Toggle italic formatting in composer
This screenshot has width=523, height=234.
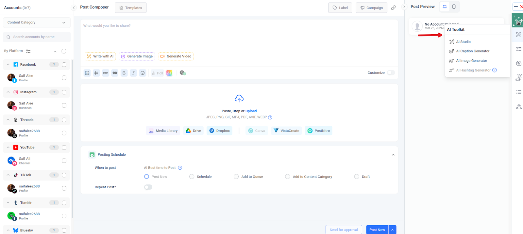click(x=133, y=73)
